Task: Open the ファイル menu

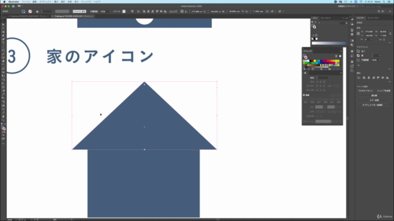Action: coord(26,2)
